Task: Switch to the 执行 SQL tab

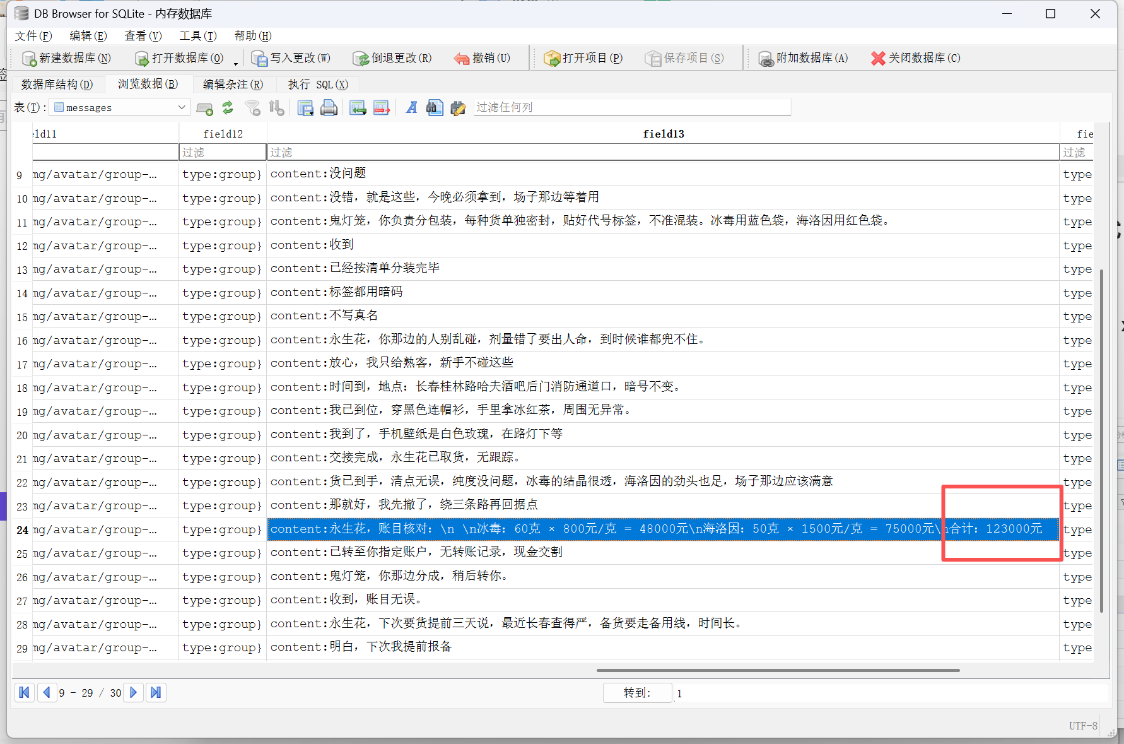Action: (318, 85)
